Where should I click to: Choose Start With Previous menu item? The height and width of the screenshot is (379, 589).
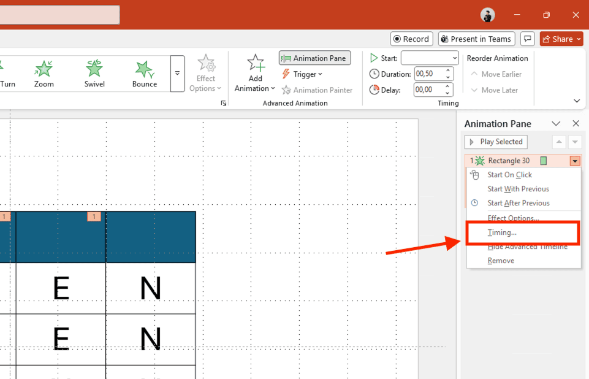(x=523, y=189)
